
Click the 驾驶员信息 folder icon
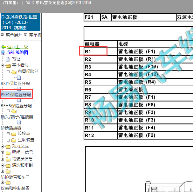point(8,159)
